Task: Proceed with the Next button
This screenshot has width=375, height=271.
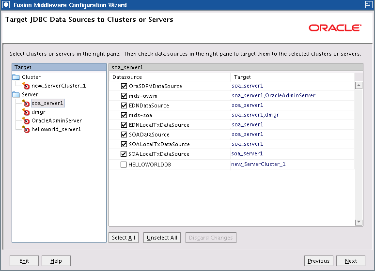Action: pos(351,261)
